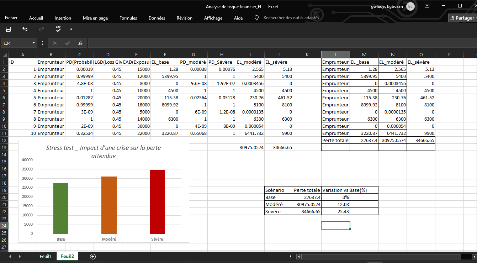Open Customize Quick Access Toolbar dropdown
477x263 pixels.
[x=71, y=29]
